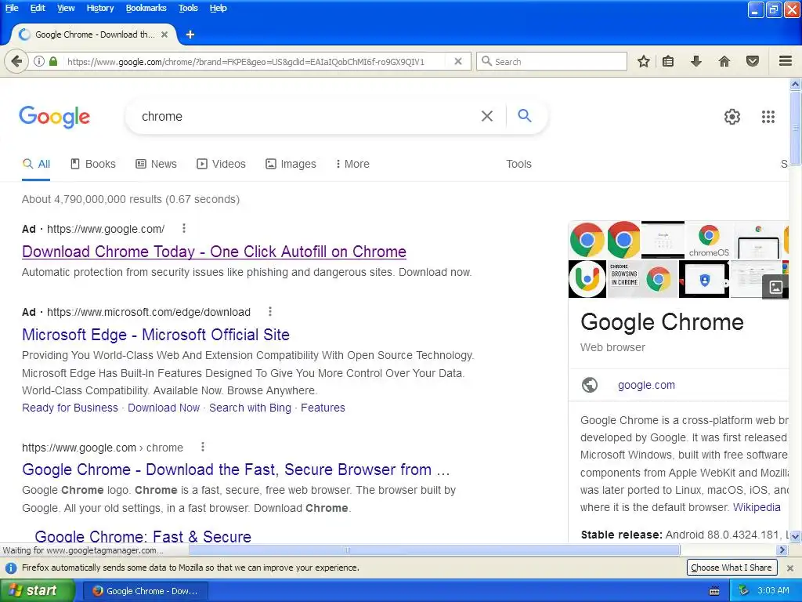Open Download Chrome Today ad link

[214, 252]
